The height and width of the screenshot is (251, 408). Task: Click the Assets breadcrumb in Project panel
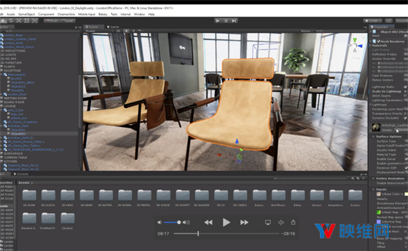pyautogui.click(x=24, y=182)
